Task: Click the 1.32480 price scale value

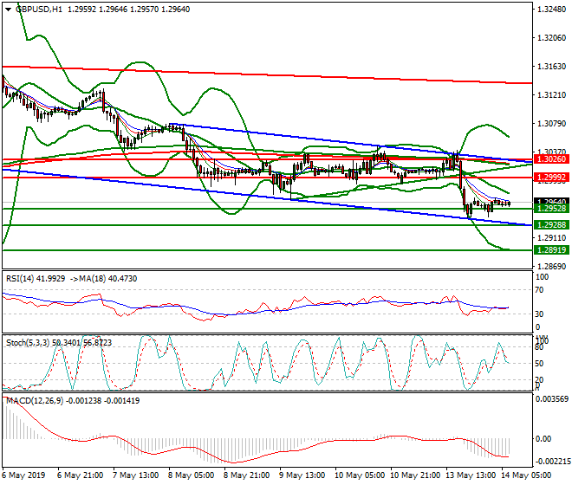Action: [x=551, y=10]
